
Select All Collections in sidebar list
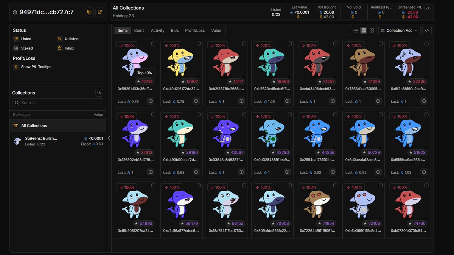58,125
